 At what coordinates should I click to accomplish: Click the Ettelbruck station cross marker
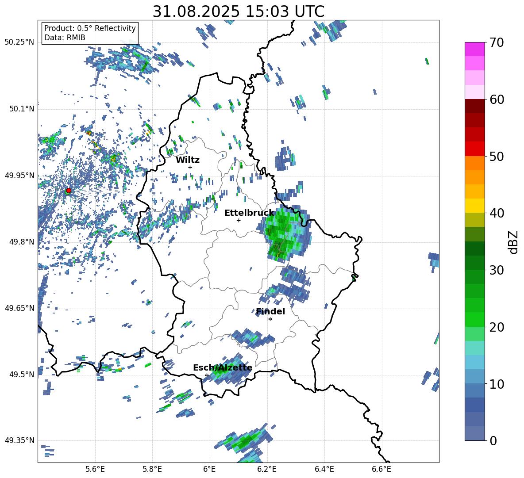click(239, 220)
